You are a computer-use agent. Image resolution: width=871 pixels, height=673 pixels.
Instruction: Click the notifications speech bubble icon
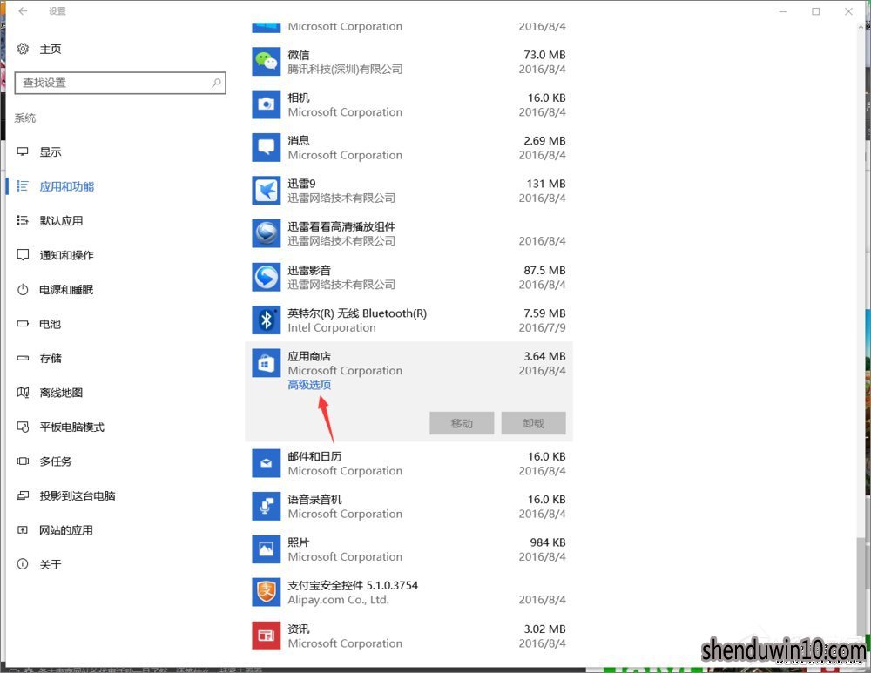tap(23, 255)
